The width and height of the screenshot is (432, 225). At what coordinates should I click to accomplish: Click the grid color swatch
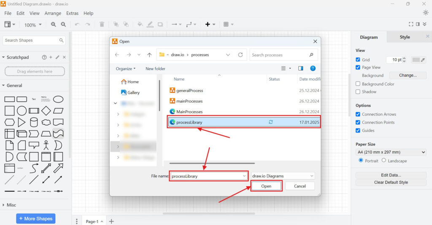coord(416,60)
